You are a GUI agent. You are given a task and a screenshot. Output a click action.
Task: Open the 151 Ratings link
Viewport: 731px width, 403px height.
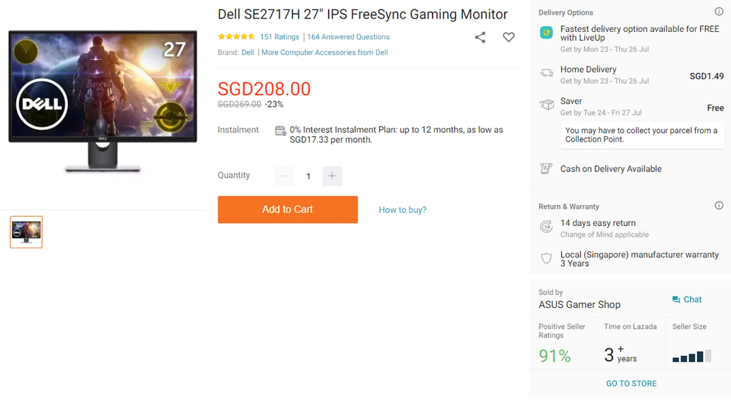279,37
